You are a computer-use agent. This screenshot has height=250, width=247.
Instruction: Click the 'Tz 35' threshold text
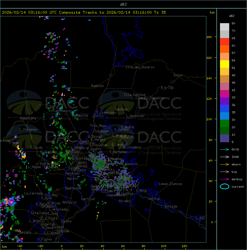click(160, 12)
